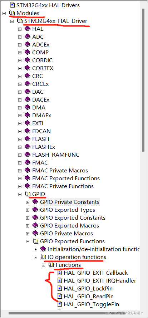This screenshot has height=318, width=148.
Task: Select the DMAEx module entry
Action: click(x=42, y=116)
